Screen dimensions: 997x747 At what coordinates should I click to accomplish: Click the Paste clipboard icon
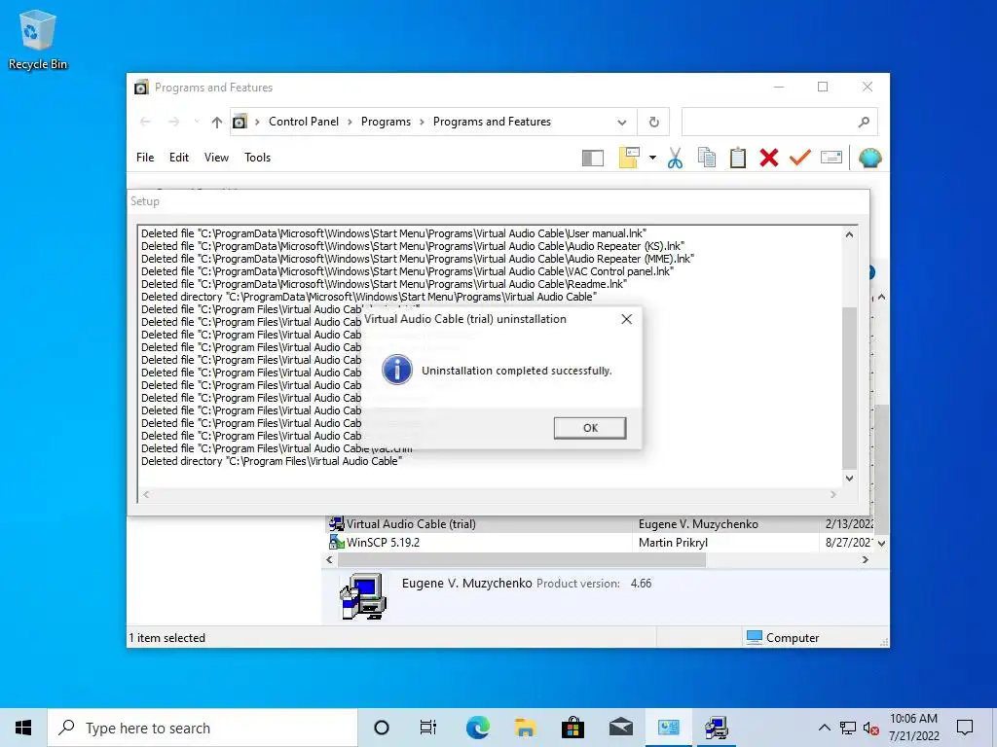click(738, 158)
